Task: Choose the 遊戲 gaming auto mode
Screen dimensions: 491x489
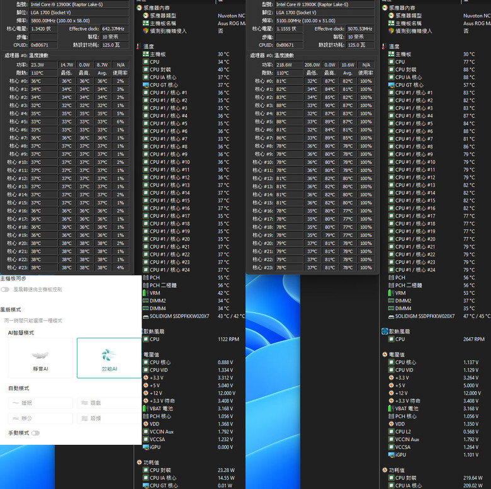Action: tap(109, 403)
